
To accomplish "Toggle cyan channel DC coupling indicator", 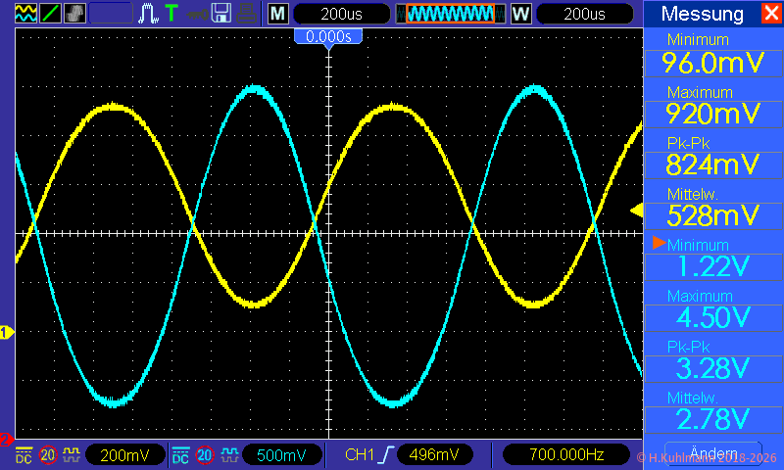I will [181, 455].
